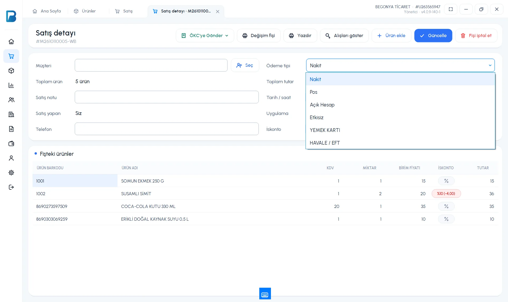Pick Nakit in the dropdown list
Screen dimensions: 508x302
pyautogui.click(x=400, y=79)
